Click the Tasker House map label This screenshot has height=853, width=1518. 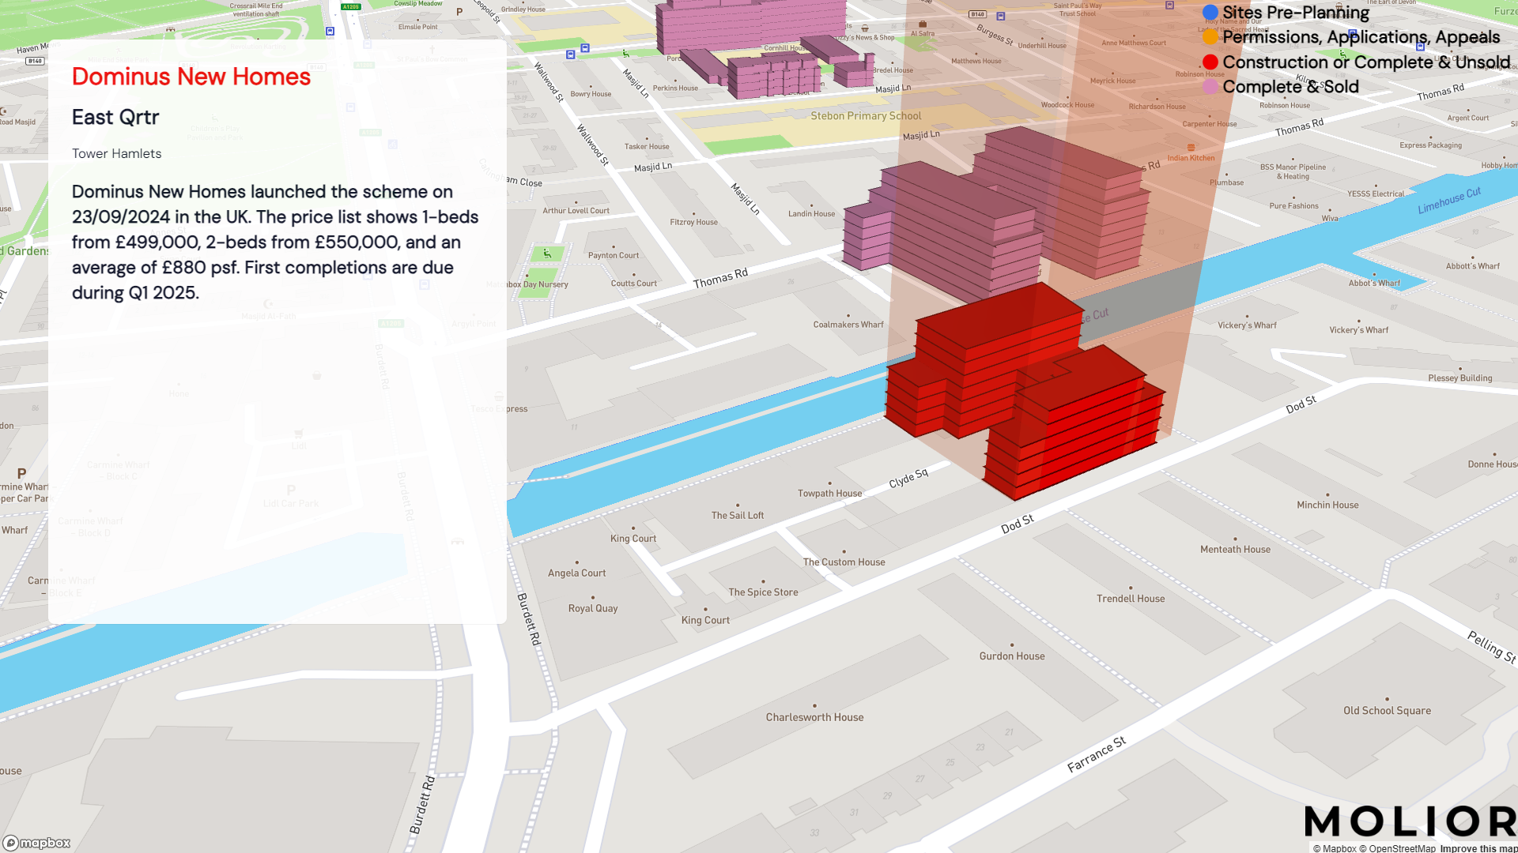(x=647, y=147)
